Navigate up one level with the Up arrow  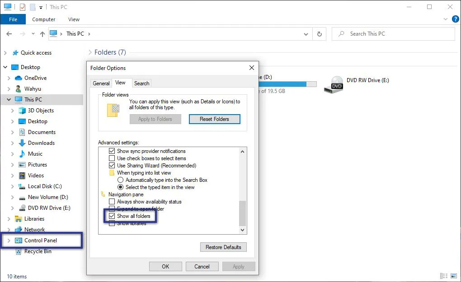point(42,33)
